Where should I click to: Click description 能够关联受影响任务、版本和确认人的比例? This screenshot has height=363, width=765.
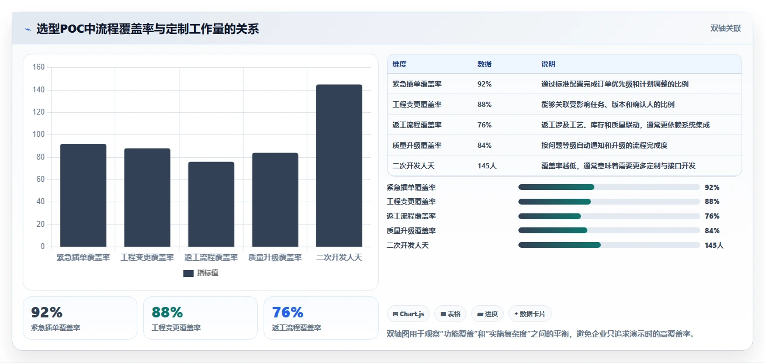(x=608, y=105)
